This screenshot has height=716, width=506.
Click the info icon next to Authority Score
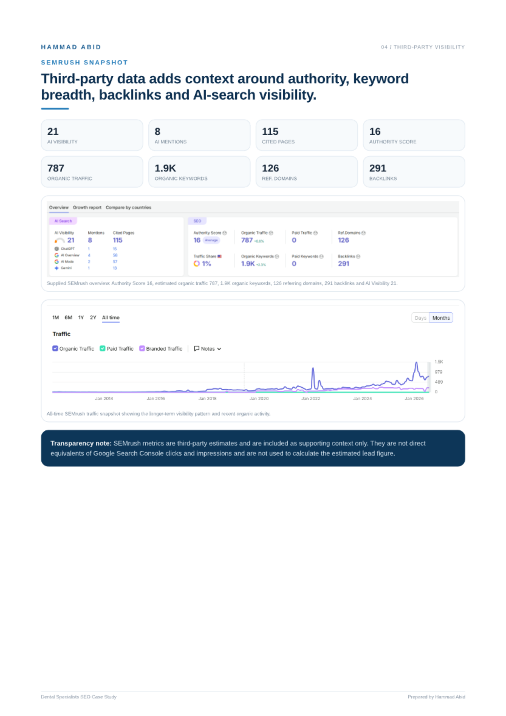(x=225, y=233)
